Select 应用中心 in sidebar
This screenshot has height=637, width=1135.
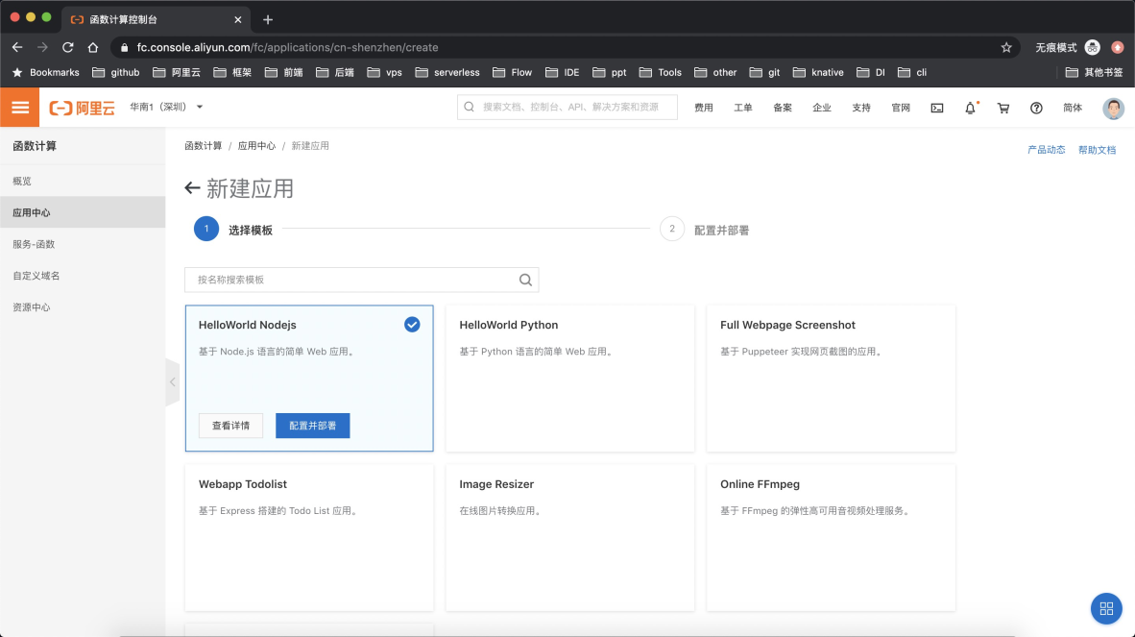[83, 212]
